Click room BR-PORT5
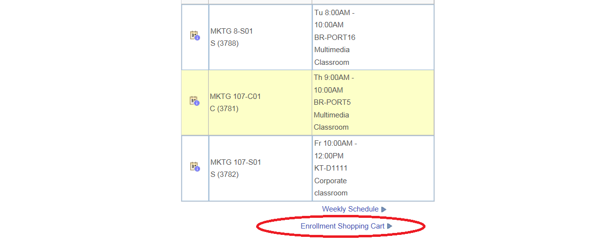Viewport: 605px width, 250px height. click(332, 102)
